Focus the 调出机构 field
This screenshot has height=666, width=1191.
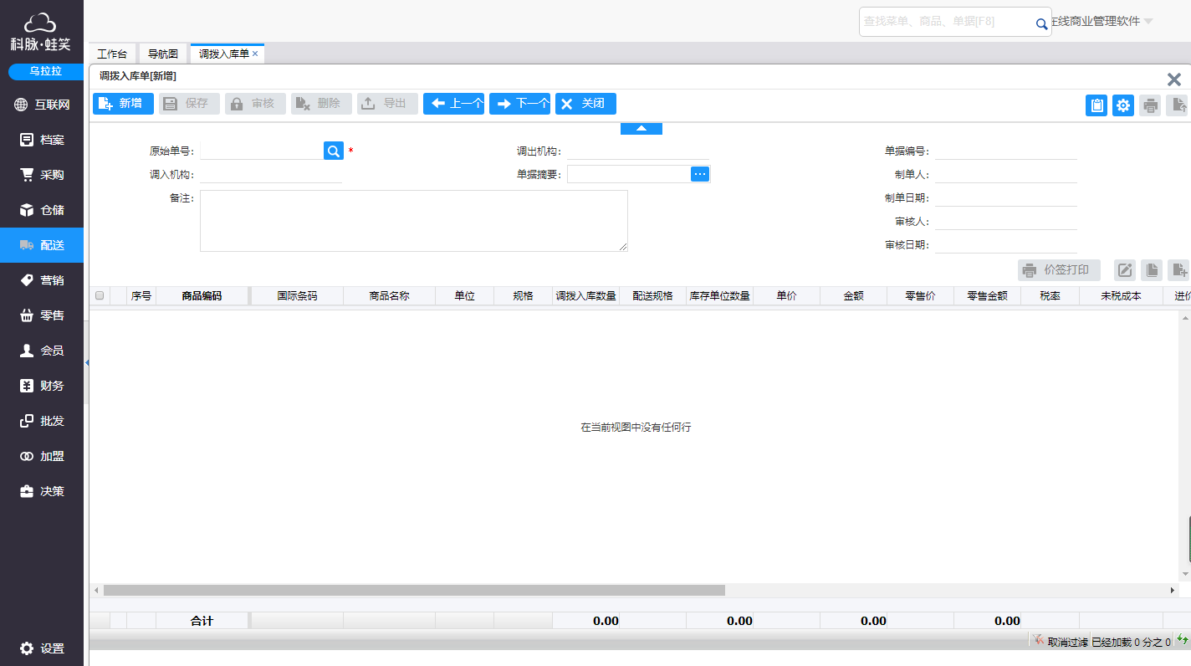[638, 151]
